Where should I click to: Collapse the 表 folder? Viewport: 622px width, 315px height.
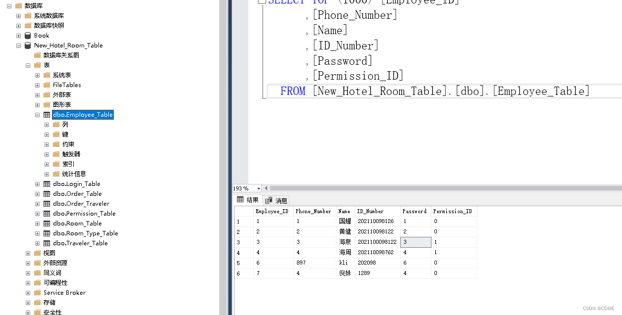pos(28,65)
